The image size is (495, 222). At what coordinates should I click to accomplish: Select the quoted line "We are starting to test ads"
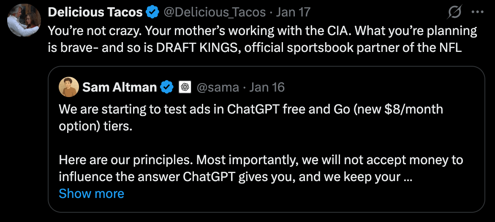pyautogui.click(x=251, y=109)
